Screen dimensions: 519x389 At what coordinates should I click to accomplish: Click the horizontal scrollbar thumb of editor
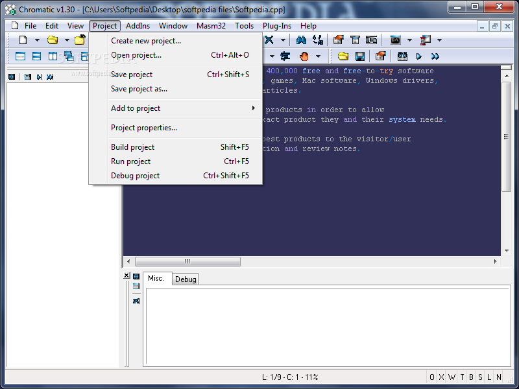(187, 262)
